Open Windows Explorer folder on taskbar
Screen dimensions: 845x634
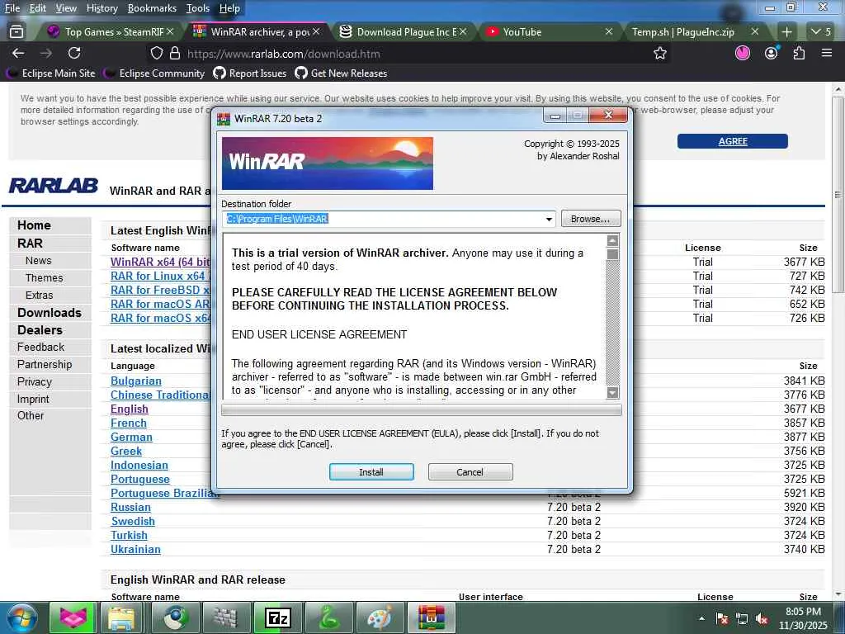coord(122,617)
